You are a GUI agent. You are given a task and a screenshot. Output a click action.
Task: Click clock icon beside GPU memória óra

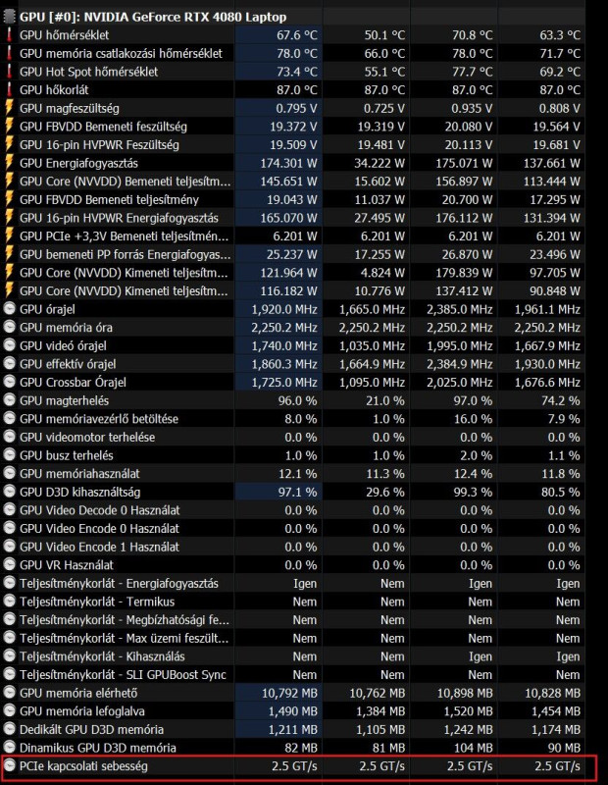click(9, 327)
